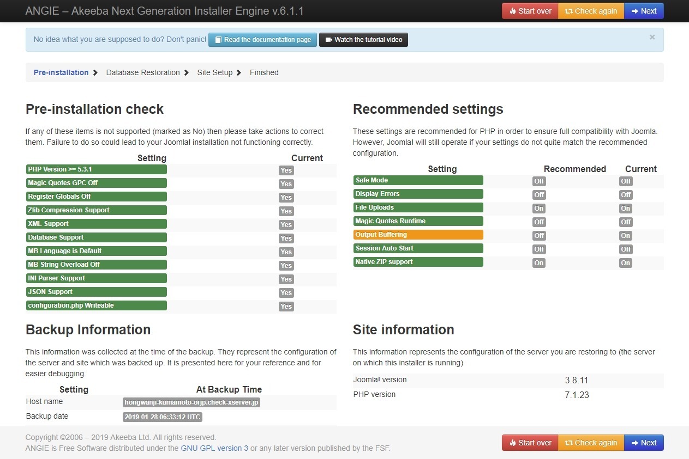
Task: Click the File Uploads setting label
Action: (x=418, y=207)
